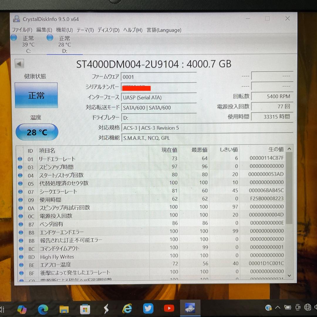Open the 編集(E) menu

[x=44, y=30]
